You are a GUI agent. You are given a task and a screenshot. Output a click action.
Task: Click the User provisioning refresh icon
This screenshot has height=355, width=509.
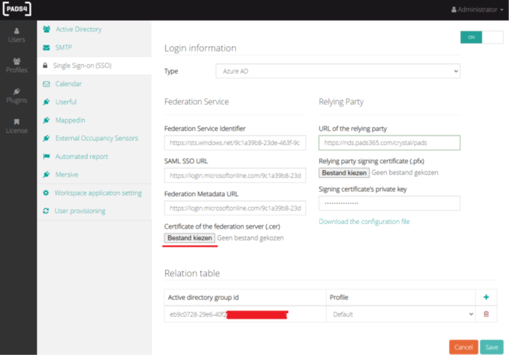click(45, 211)
